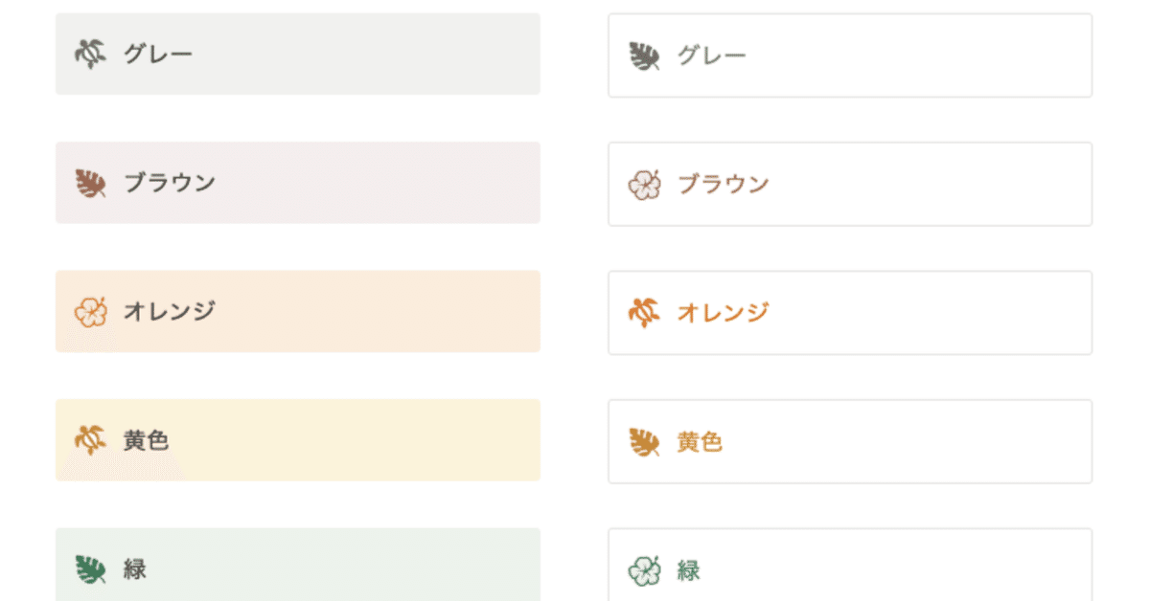The height and width of the screenshot is (601, 1150).
Task: Select the グレー filled list item
Action: (297, 55)
